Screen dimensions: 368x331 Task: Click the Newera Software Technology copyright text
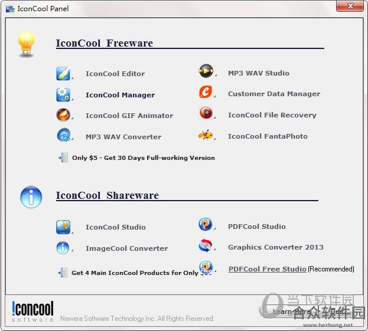pos(137,319)
